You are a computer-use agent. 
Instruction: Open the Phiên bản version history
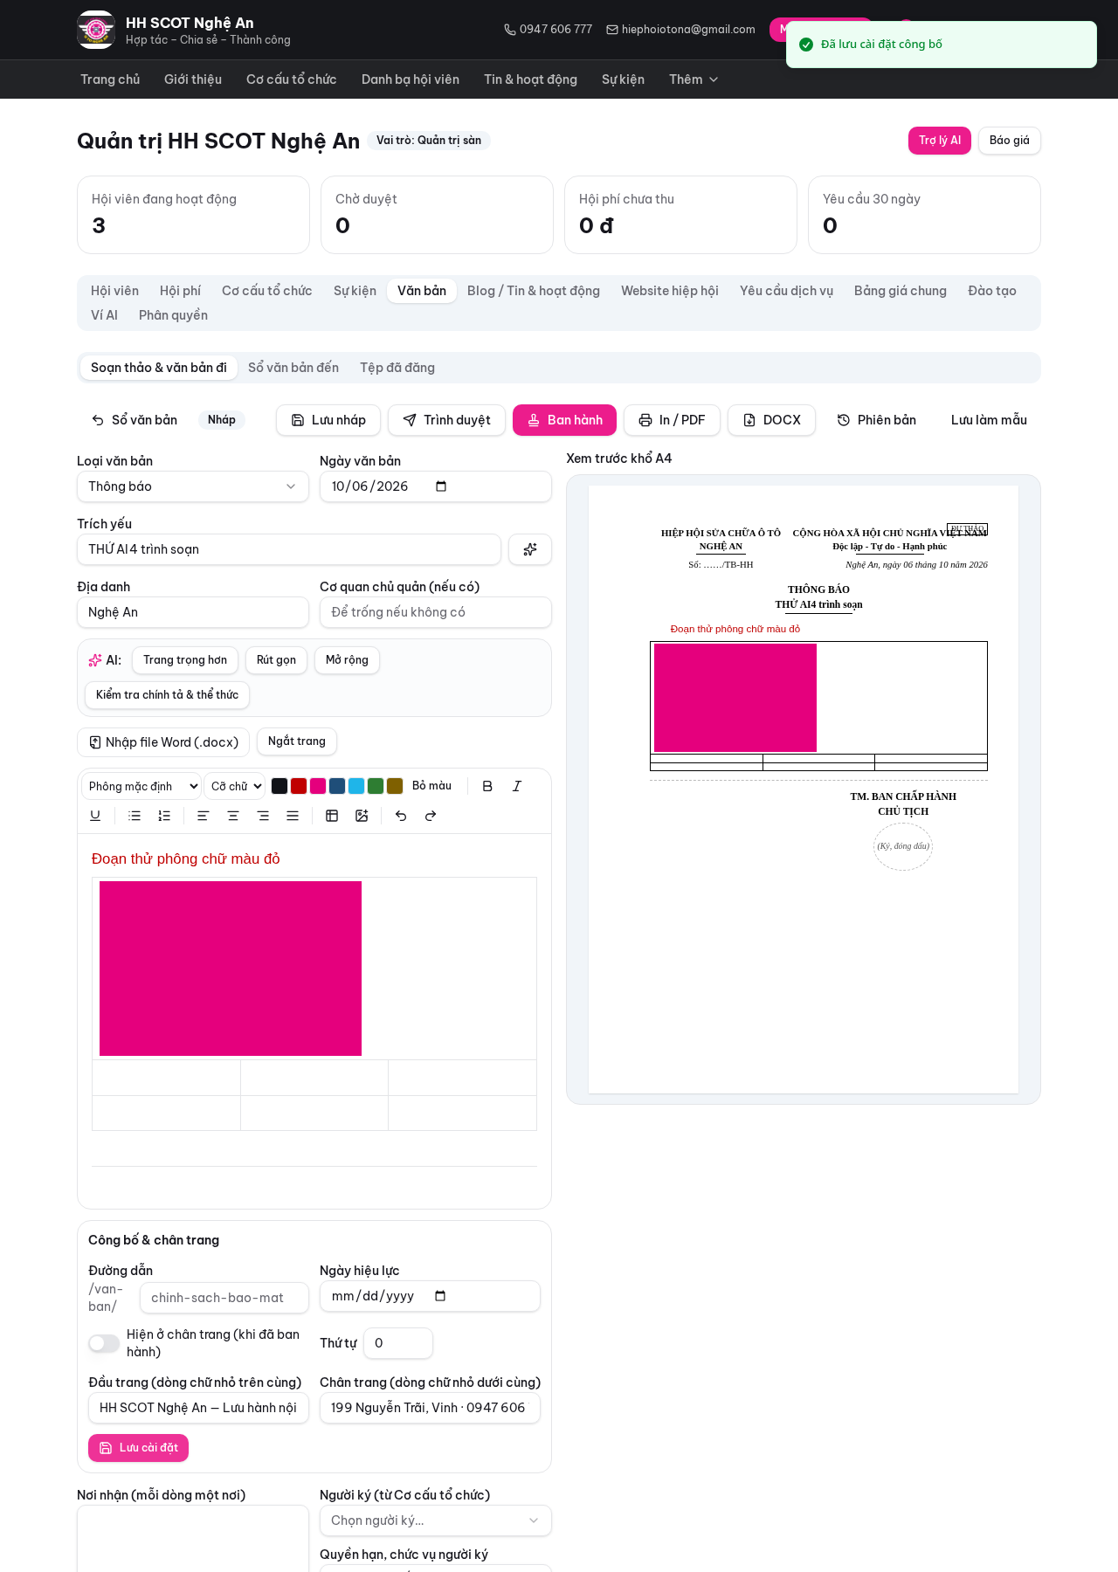(876, 420)
